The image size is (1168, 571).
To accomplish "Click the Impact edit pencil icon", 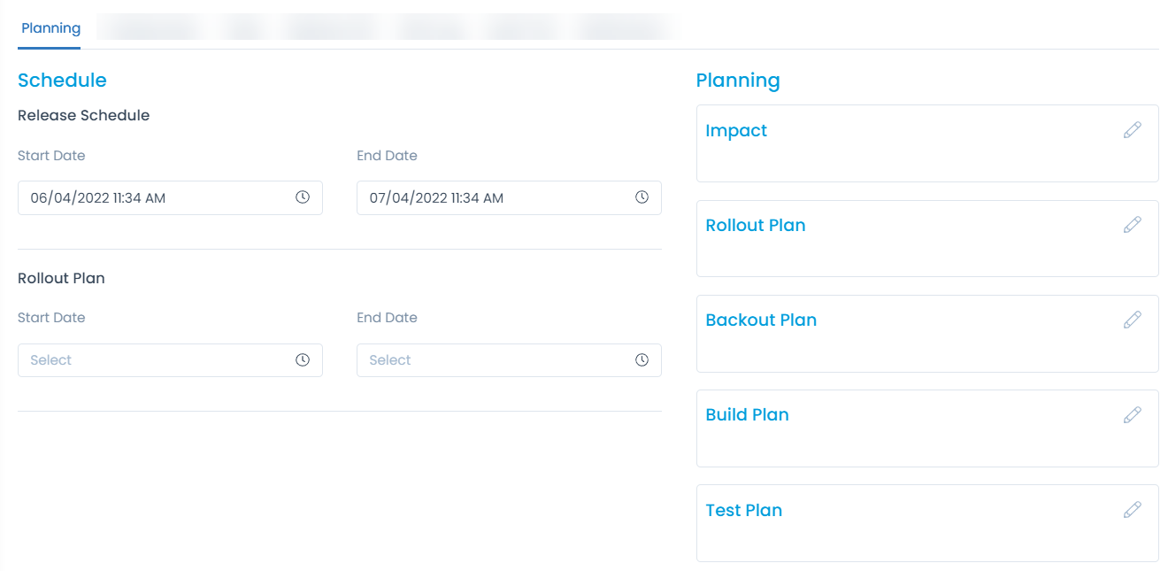I will (1132, 130).
